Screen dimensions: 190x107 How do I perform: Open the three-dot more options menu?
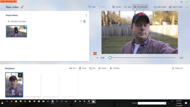[187, 7]
